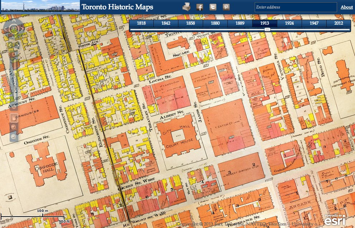Select the 1818 map year
The width and height of the screenshot is (355, 228).
tap(141, 23)
